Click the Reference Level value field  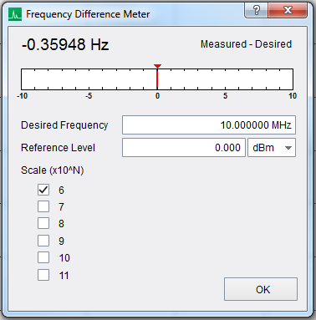(184, 148)
